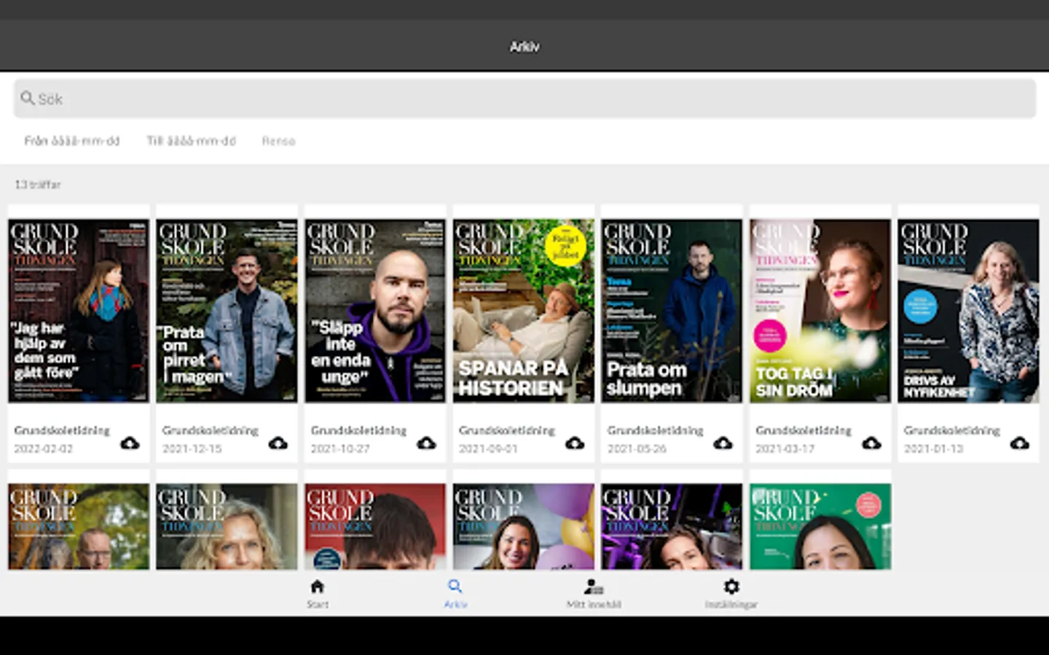Open second-row cover with red background
The height and width of the screenshot is (655, 1049).
375,527
